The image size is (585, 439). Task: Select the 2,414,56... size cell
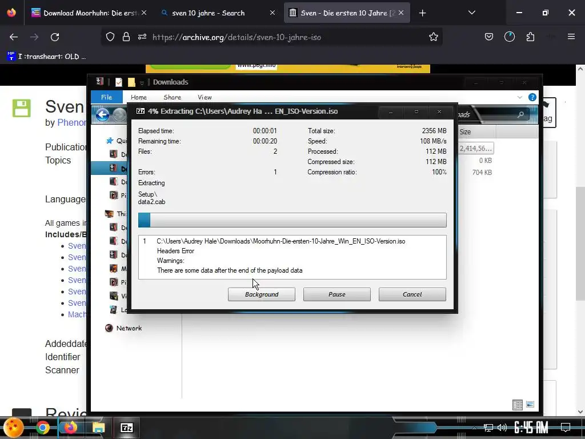coord(475,148)
